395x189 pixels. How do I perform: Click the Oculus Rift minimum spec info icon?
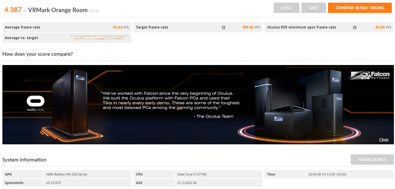[x=355, y=27]
